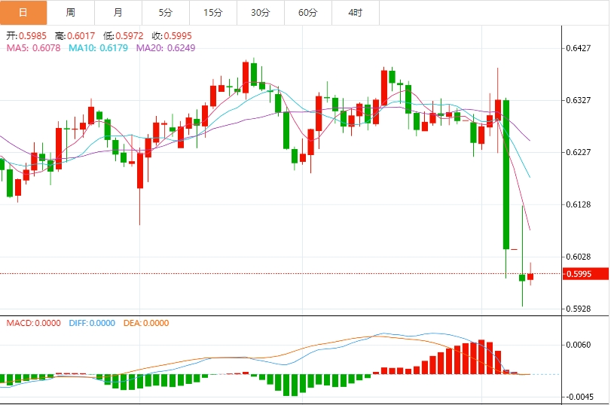Screen dimensions: 614x405
Task: Click the 0.6327 price axis label
Action: pyautogui.click(x=579, y=100)
